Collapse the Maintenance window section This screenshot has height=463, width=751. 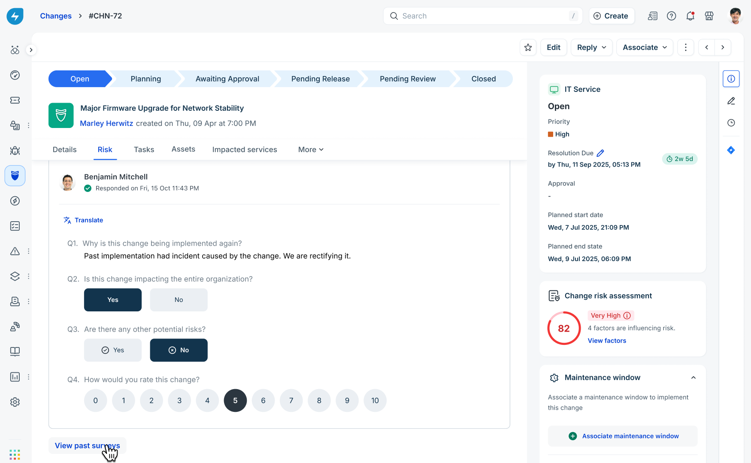(693, 378)
